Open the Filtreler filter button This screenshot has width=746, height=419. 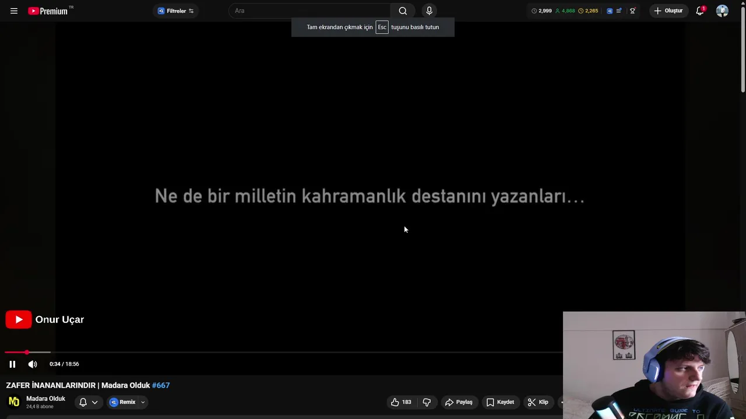pyautogui.click(x=175, y=10)
